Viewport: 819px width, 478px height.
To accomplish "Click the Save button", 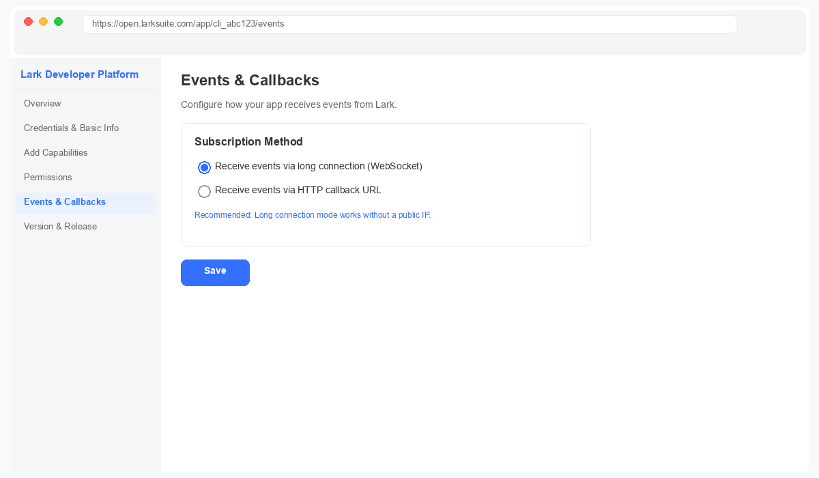I will click(215, 272).
